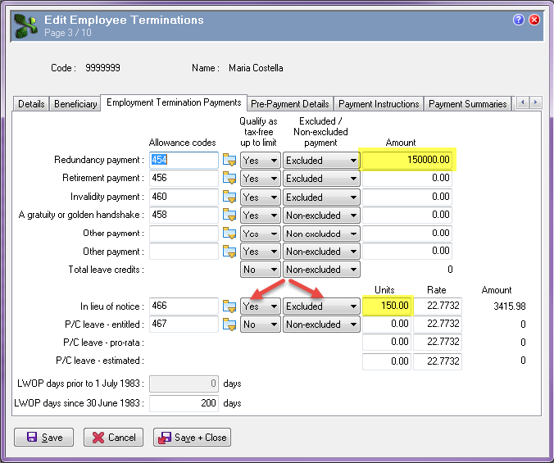Click the Redundancy payment amount field
Screen dimensions: 554x463
406,161
